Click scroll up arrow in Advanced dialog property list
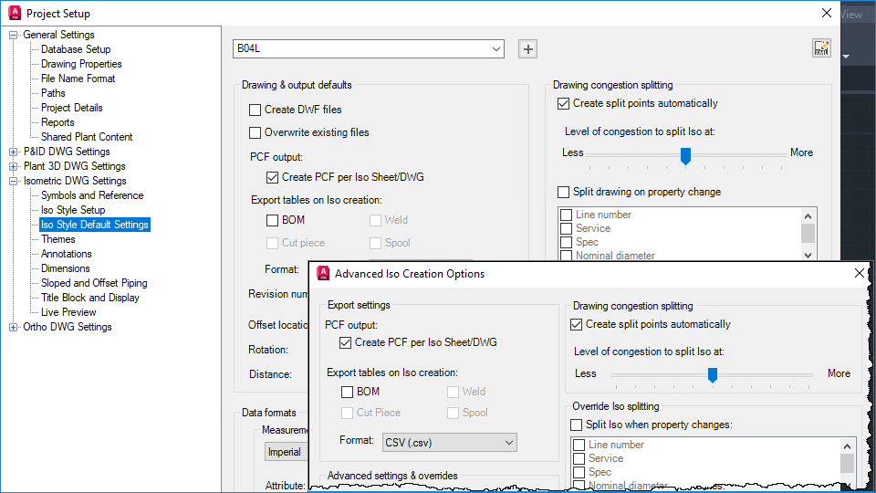876x493 pixels. 847,446
